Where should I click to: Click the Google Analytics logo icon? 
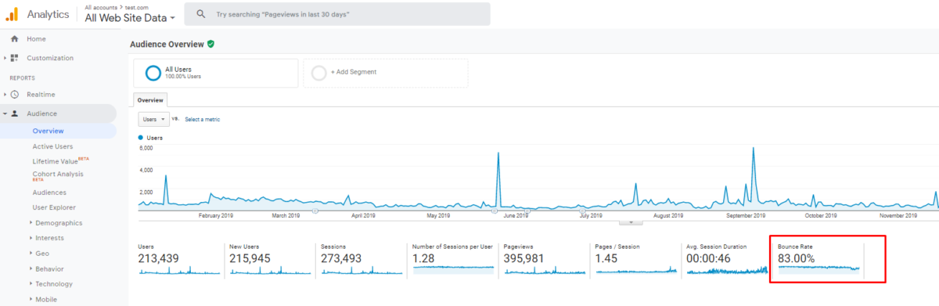click(x=13, y=13)
